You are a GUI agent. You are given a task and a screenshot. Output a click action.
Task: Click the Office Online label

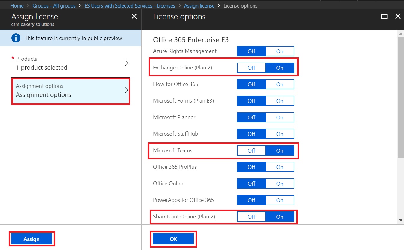169,184
